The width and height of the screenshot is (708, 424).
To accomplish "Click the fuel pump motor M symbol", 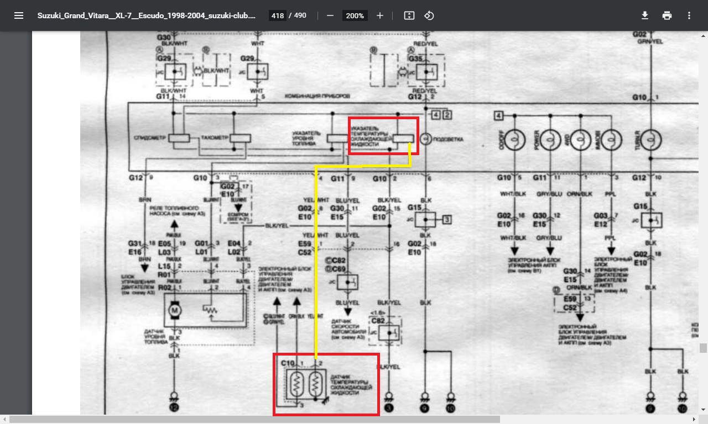I will [175, 310].
